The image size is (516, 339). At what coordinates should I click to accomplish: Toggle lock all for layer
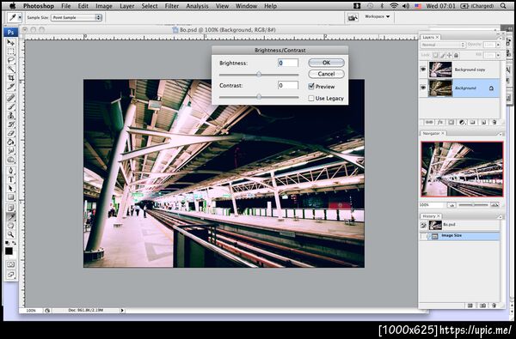456,56
